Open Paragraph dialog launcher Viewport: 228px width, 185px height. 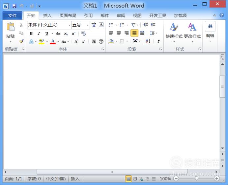pos(161,49)
